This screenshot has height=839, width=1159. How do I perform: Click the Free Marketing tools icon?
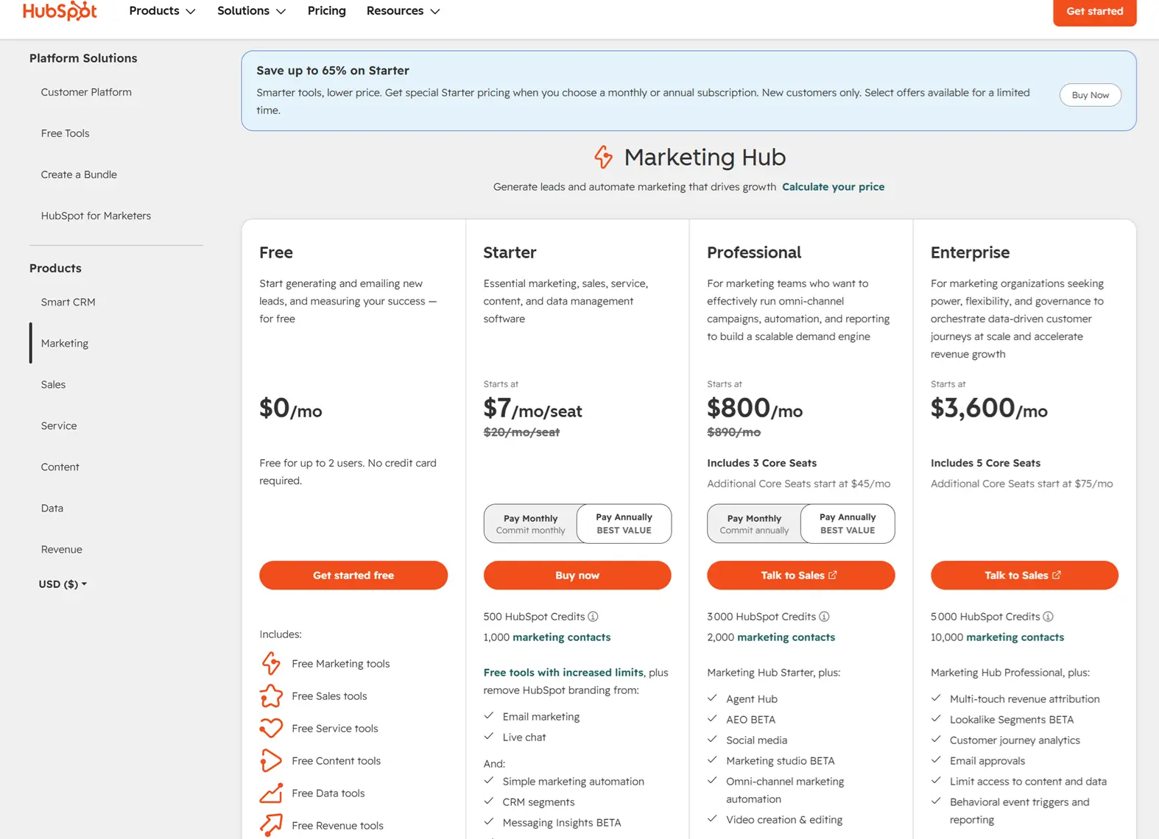point(271,663)
